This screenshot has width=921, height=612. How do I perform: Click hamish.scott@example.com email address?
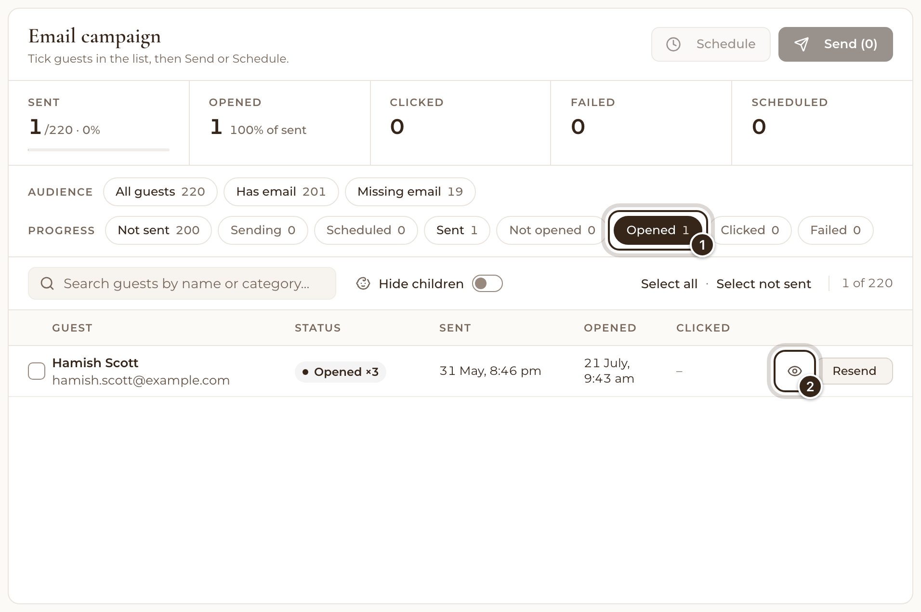[141, 380]
